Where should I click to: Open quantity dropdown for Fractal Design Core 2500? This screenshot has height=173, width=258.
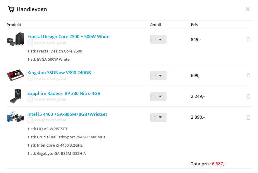158,40
